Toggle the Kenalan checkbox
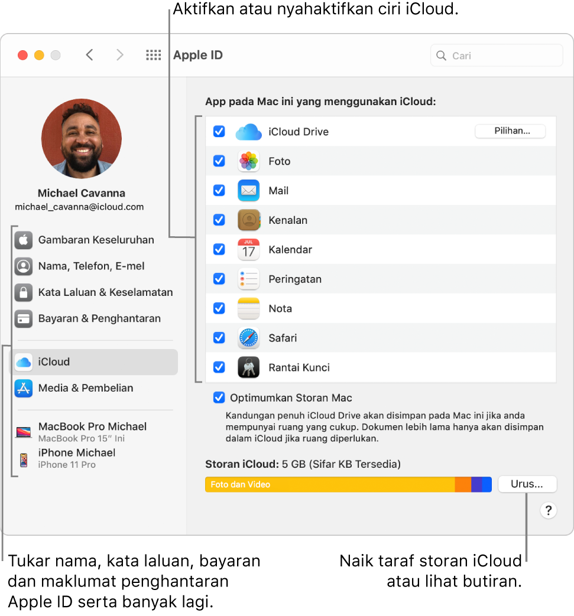 click(x=219, y=220)
